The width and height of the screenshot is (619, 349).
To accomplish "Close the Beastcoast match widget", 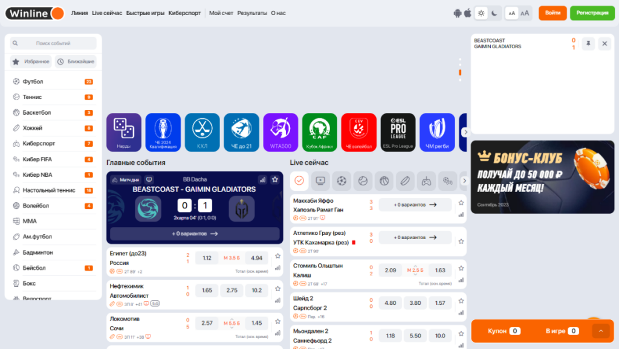I will pyautogui.click(x=604, y=43).
